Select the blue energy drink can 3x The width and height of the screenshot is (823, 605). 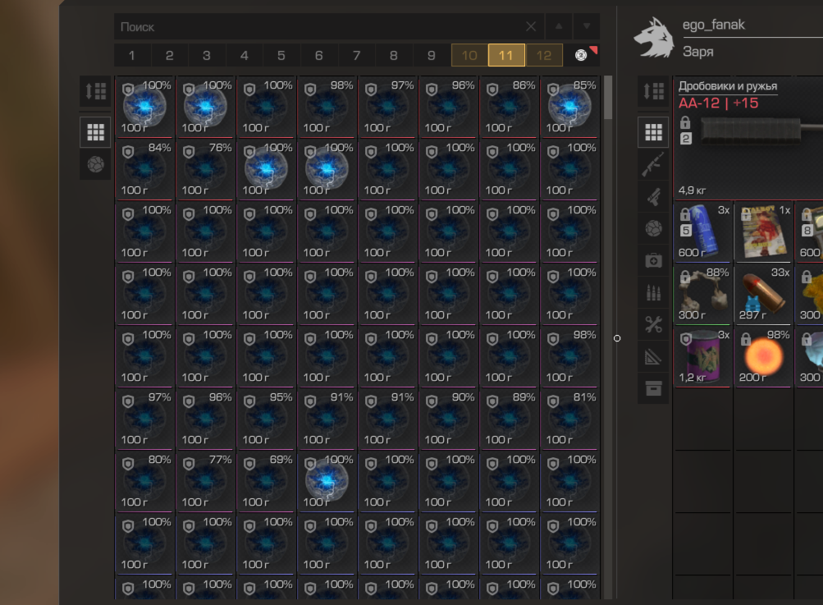(703, 232)
